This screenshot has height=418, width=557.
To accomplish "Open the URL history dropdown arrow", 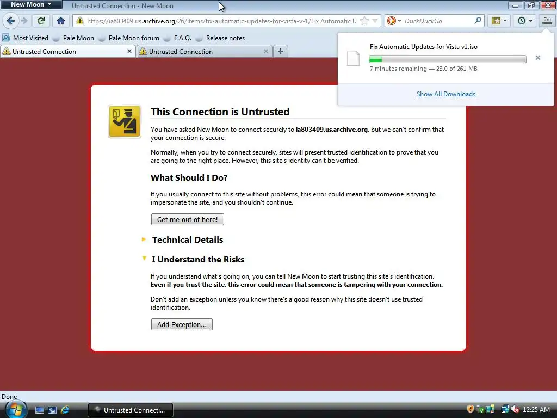I will click(375, 21).
